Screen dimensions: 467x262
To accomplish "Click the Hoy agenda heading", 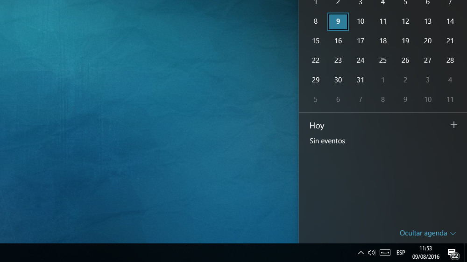I will coord(317,126).
